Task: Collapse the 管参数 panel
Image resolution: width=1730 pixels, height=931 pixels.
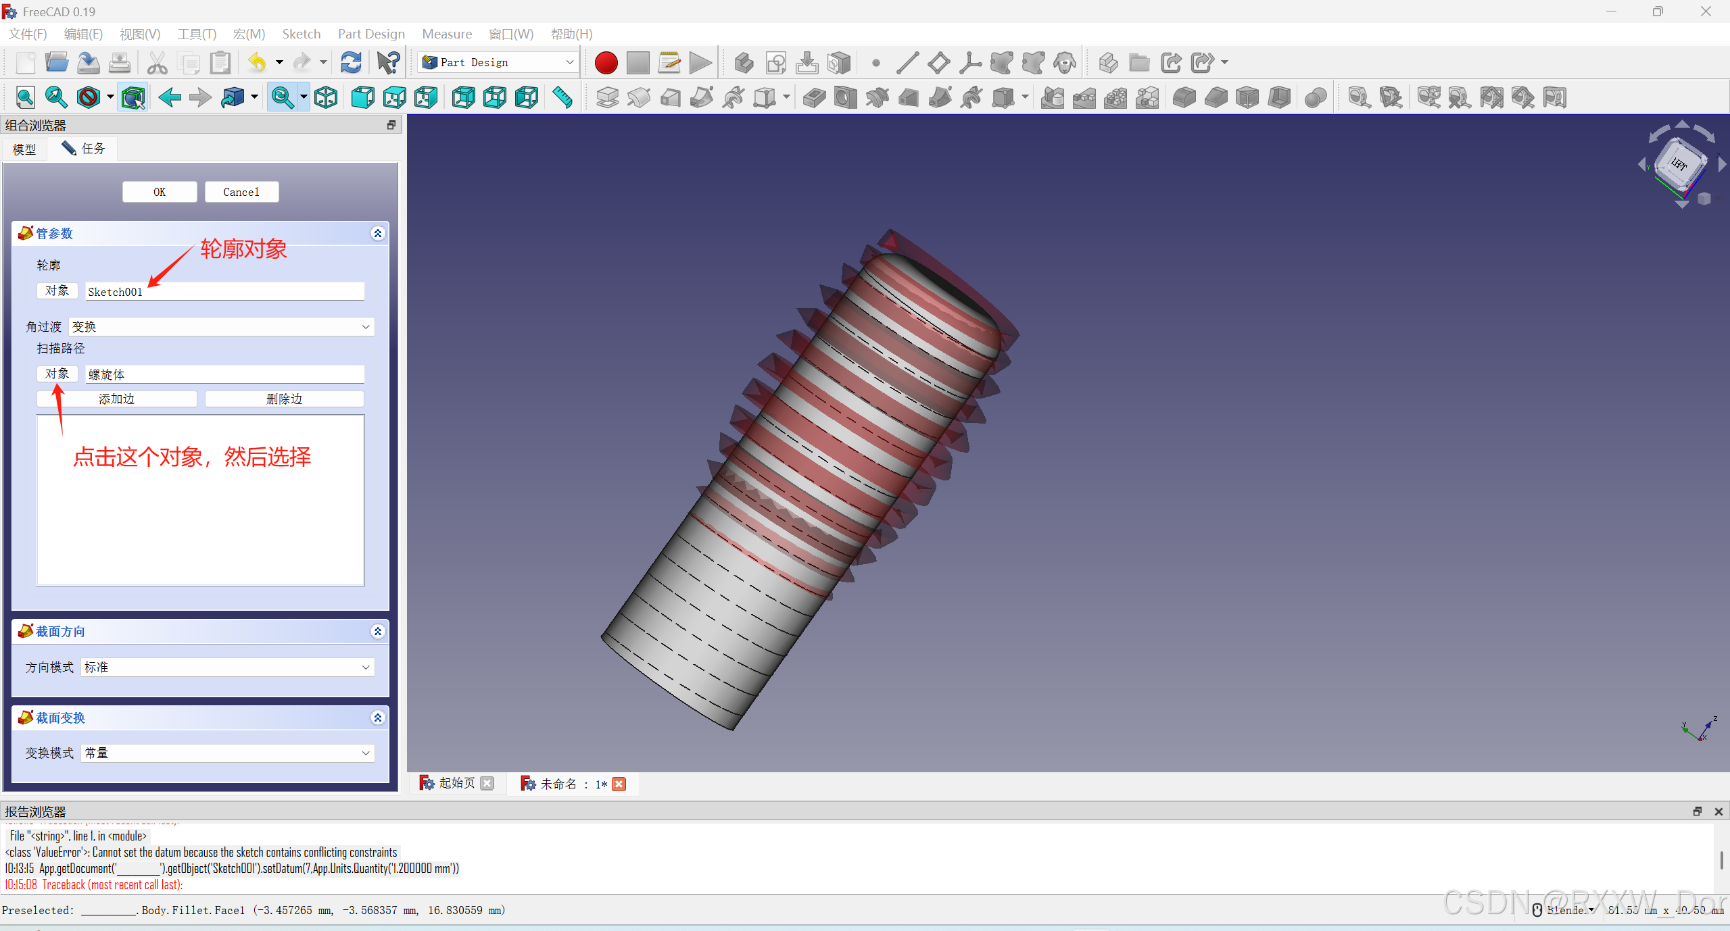Action: click(x=377, y=233)
